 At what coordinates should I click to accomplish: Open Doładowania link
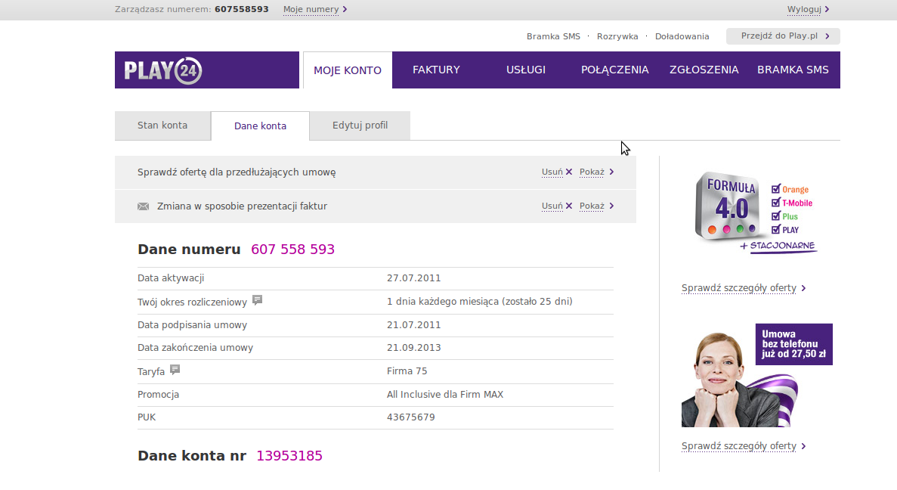click(682, 36)
